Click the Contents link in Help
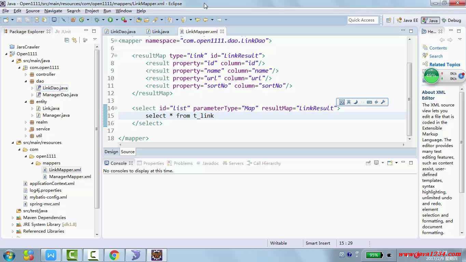466x262 pixels. [x=438, y=48]
